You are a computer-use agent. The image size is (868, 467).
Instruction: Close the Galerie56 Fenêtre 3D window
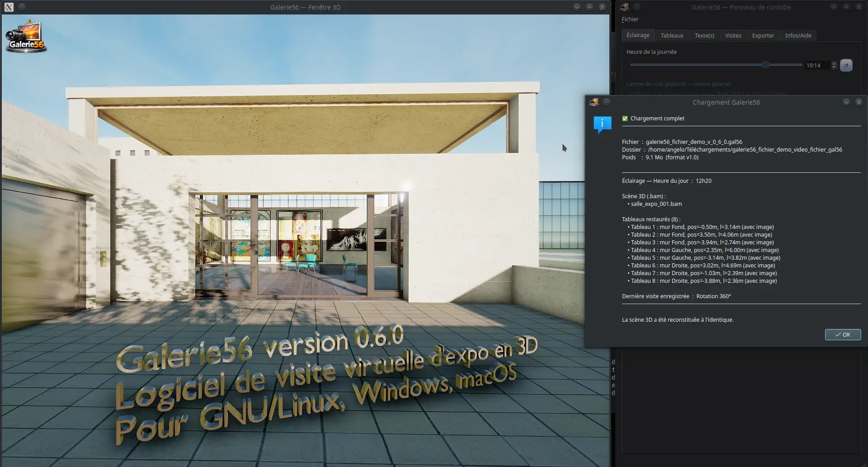coord(602,7)
